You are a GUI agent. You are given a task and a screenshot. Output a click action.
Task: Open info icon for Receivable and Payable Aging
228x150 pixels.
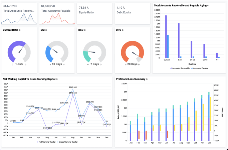coord(208,6)
